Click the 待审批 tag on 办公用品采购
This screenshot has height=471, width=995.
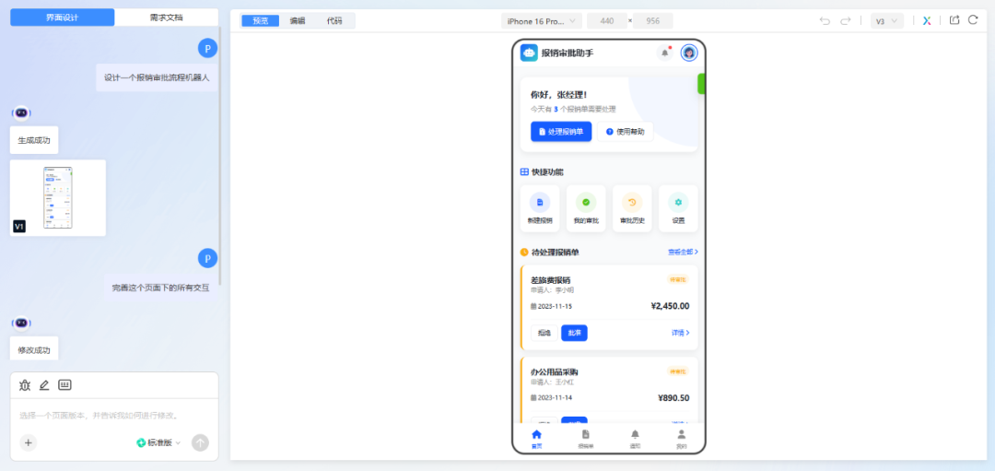point(678,371)
